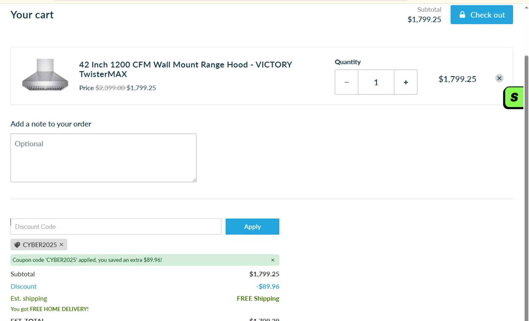This screenshot has height=321, width=529.
Task: Click the Discount label in summary
Action: (x=24, y=287)
